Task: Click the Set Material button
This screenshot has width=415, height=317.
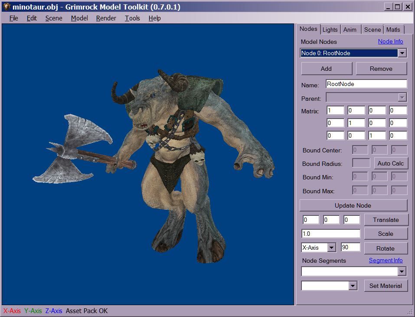Action: [x=386, y=286]
